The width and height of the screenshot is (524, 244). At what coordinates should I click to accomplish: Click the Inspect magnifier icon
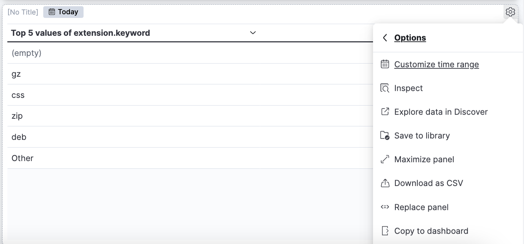(385, 88)
